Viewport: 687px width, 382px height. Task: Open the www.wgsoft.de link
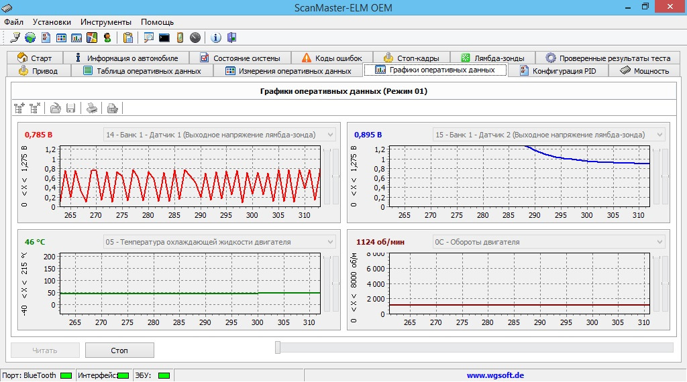(495, 376)
